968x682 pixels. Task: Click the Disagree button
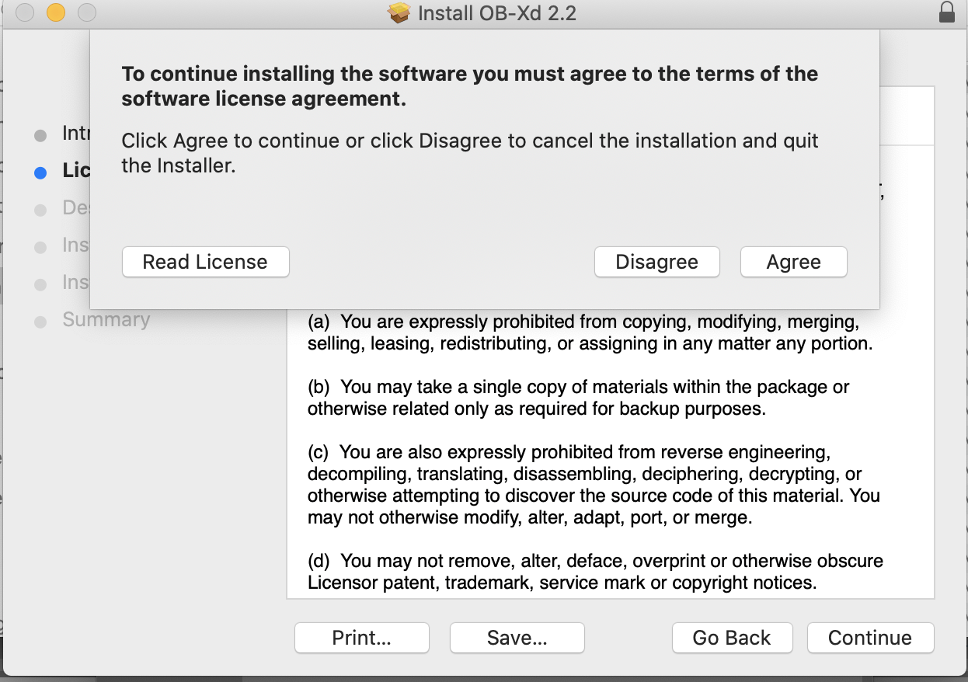(656, 262)
